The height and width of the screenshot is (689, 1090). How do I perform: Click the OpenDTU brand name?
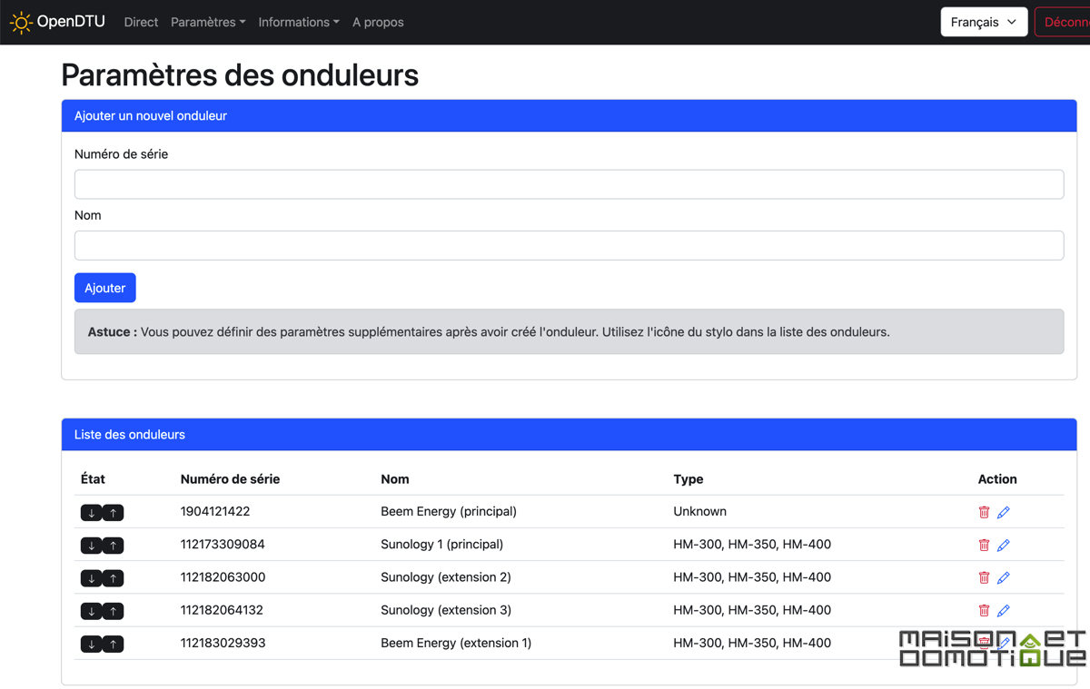[71, 22]
